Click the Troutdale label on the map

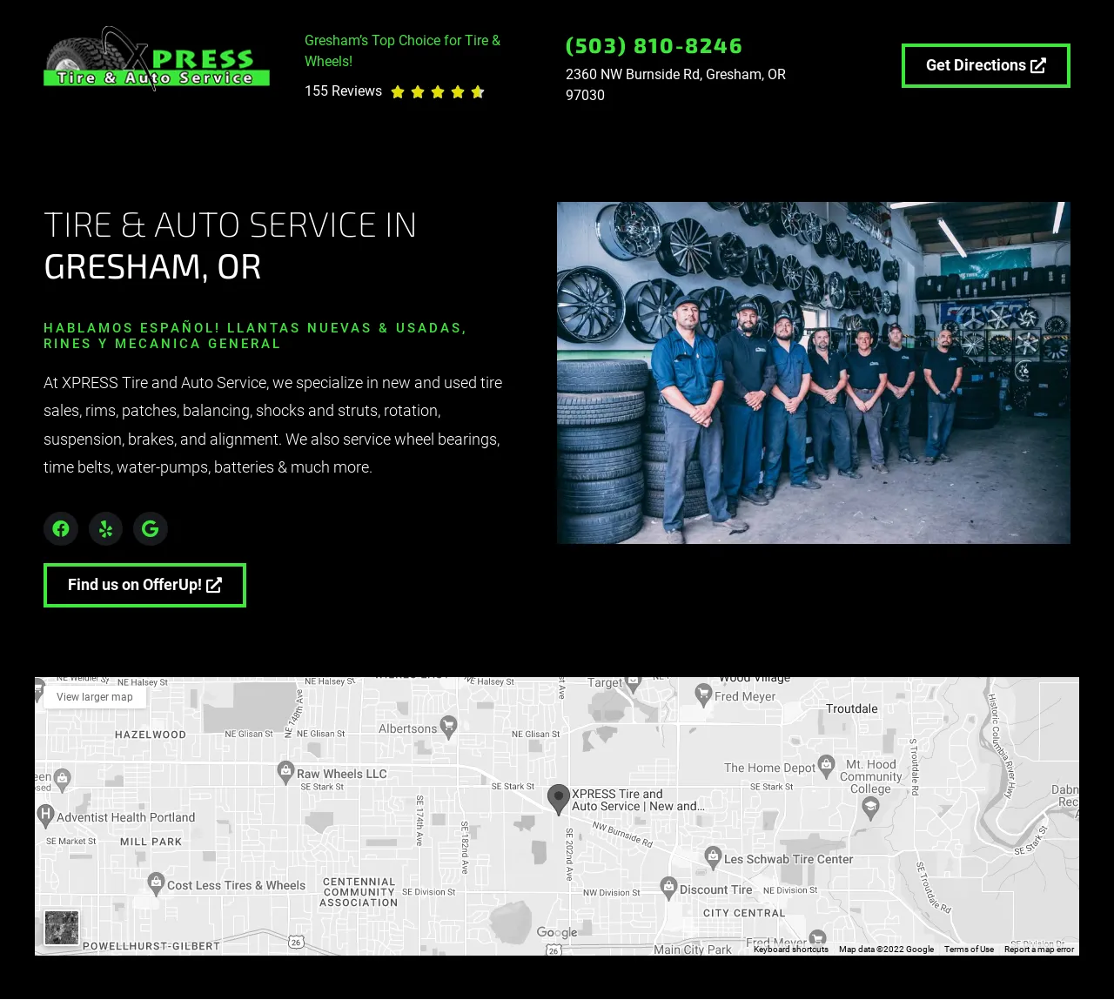point(852,708)
